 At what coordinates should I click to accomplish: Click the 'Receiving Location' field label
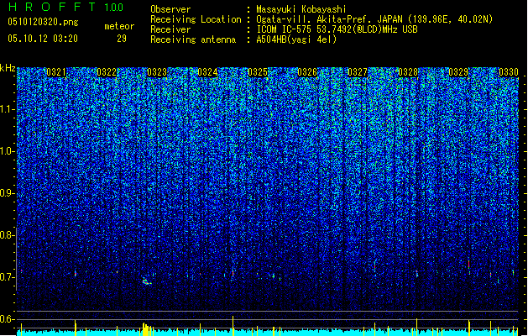coord(196,19)
